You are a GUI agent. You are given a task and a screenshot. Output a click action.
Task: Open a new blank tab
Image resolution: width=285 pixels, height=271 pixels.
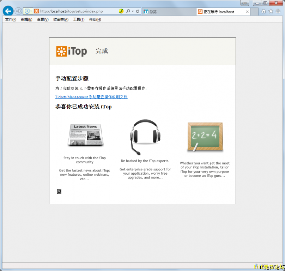[254, 12]
